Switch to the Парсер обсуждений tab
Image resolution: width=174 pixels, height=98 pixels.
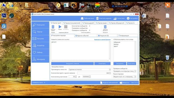click(117, 23)
